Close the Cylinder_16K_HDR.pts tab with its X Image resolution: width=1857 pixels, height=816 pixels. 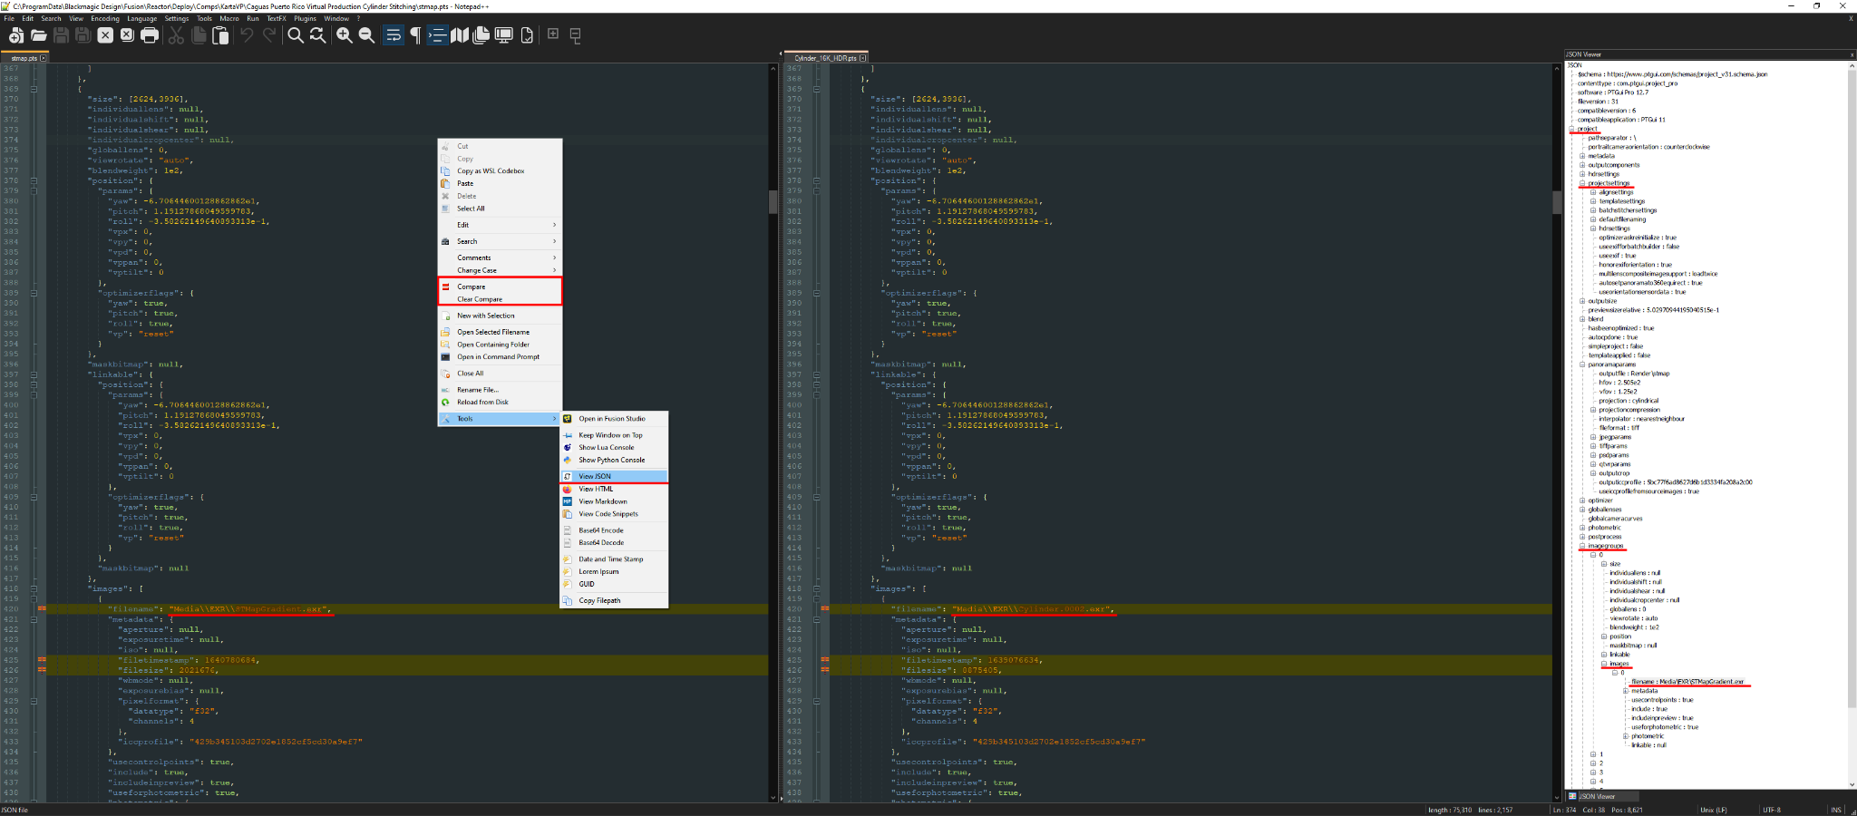[x=862, y=58]
